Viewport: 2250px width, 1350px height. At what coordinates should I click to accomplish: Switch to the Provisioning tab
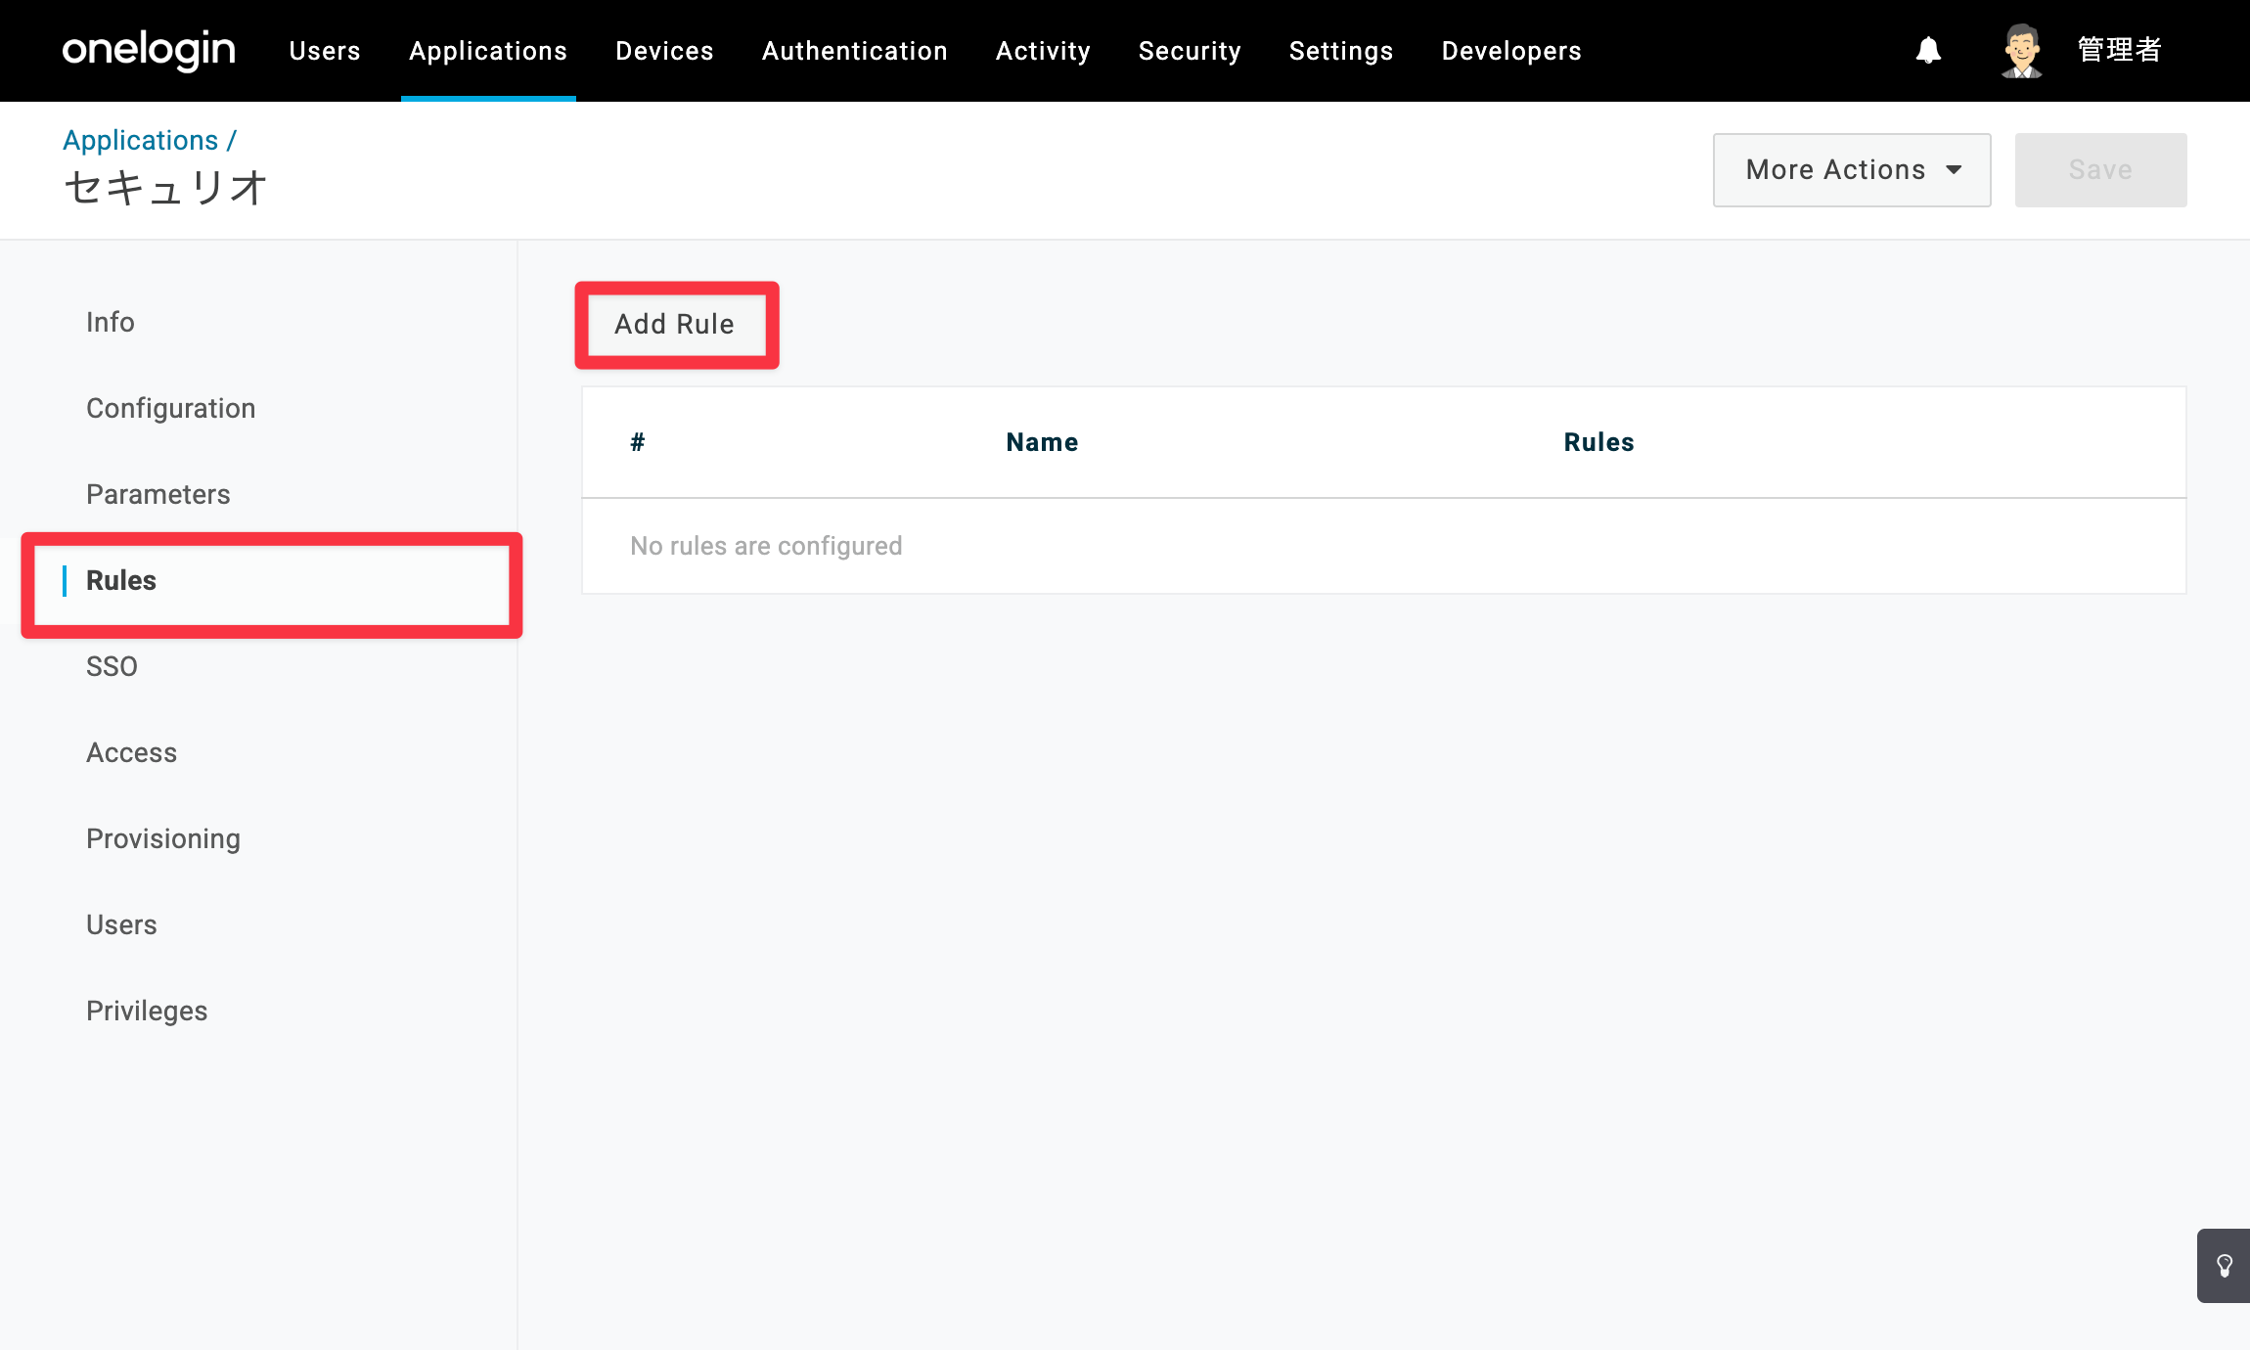[x=163, y=838]
